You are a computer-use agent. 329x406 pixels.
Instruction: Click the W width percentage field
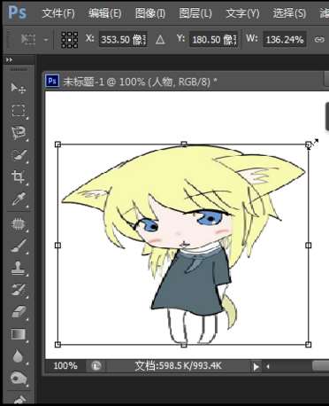[x=285, y=39]
